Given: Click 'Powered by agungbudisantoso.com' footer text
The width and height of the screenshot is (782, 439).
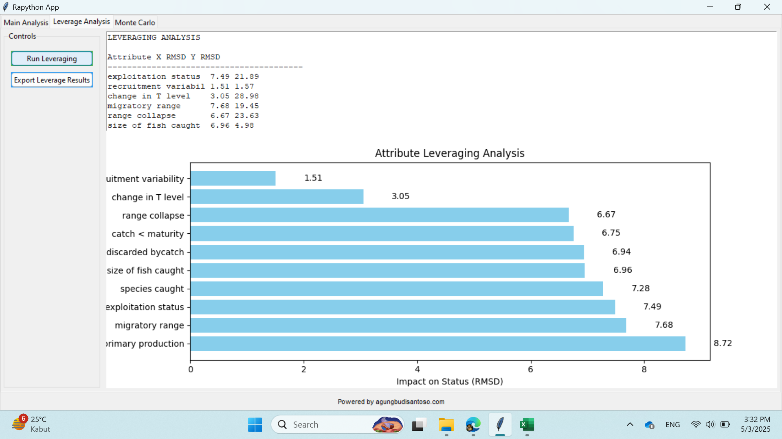Looking at the screenshot, I should click(391, 402).
